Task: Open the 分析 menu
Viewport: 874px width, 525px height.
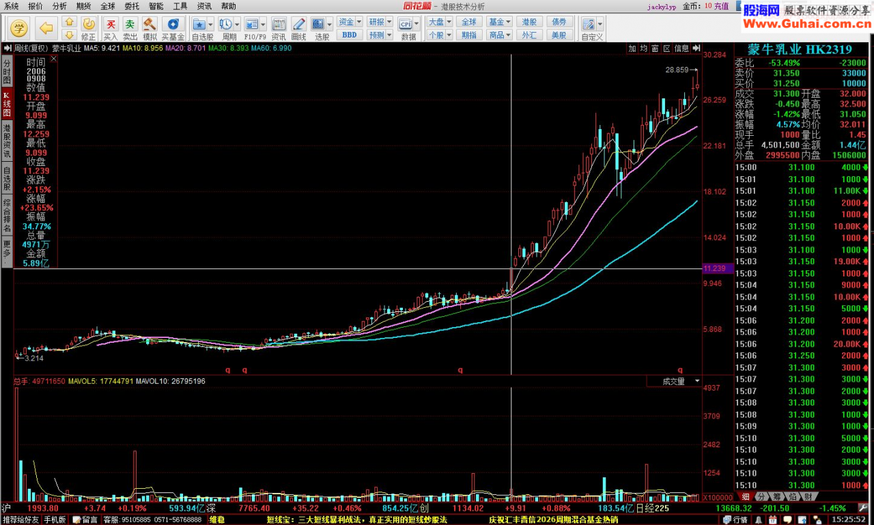Action: coord(59,5)
